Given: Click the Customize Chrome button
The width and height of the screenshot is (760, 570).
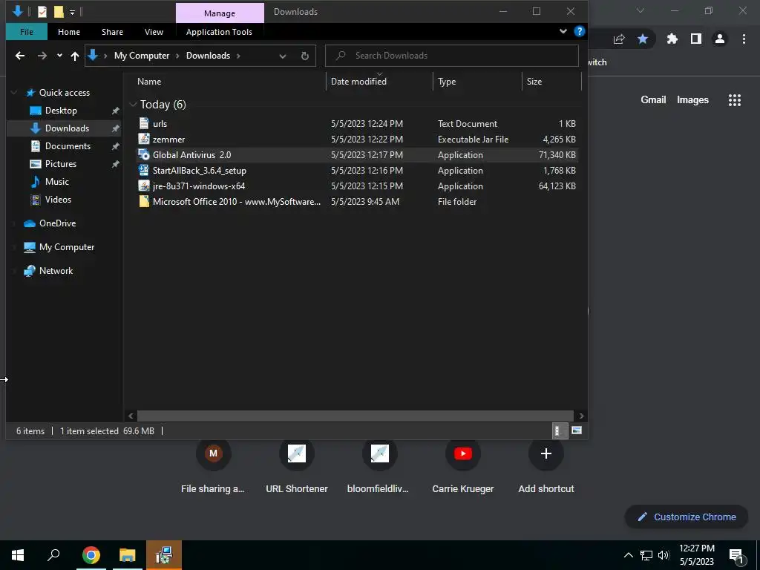Looking at the screenshot, I should click(x=687, y=517).
